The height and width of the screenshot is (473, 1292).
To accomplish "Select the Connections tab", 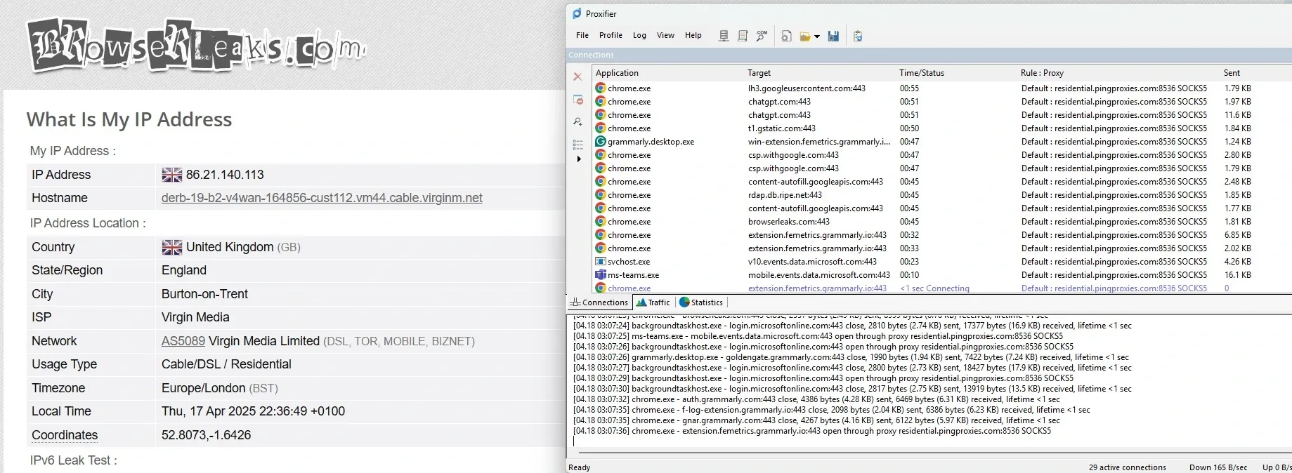I will click(x=599, y=302).
